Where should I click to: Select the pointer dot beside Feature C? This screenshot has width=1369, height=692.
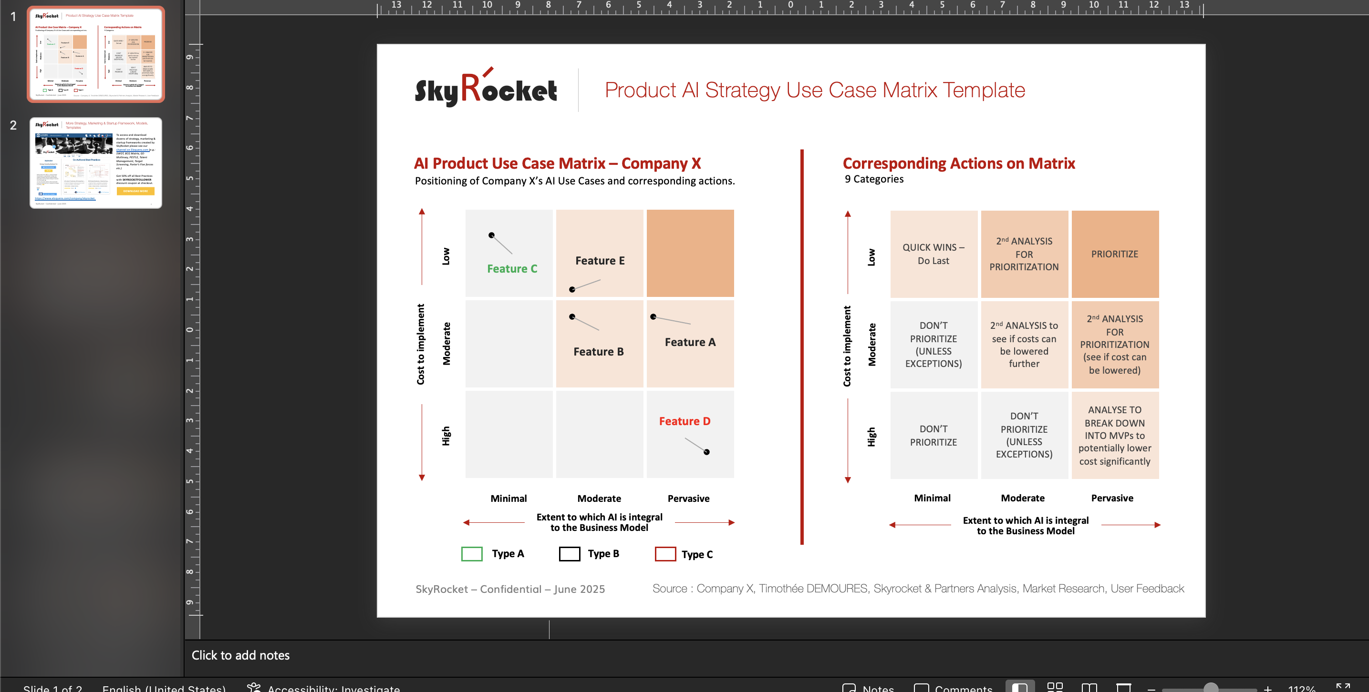click(492, 235)
